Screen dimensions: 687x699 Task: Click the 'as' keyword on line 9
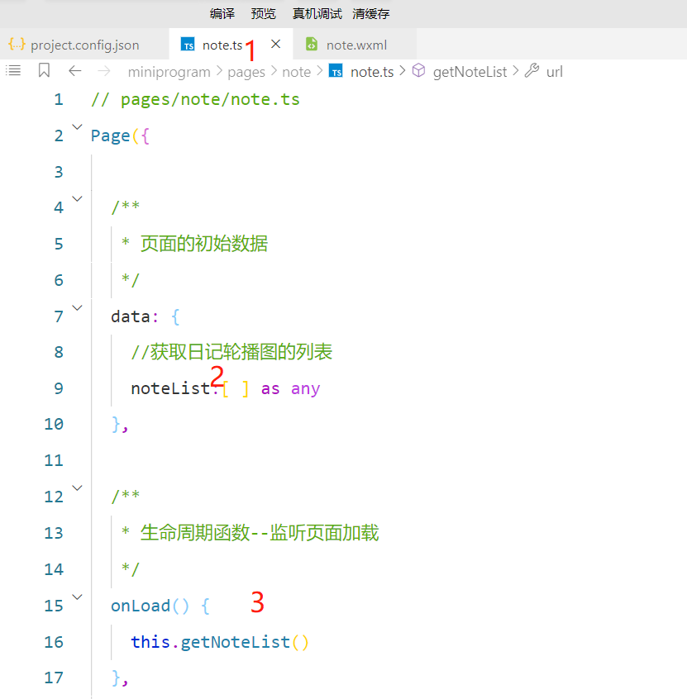tap(270, 389)
